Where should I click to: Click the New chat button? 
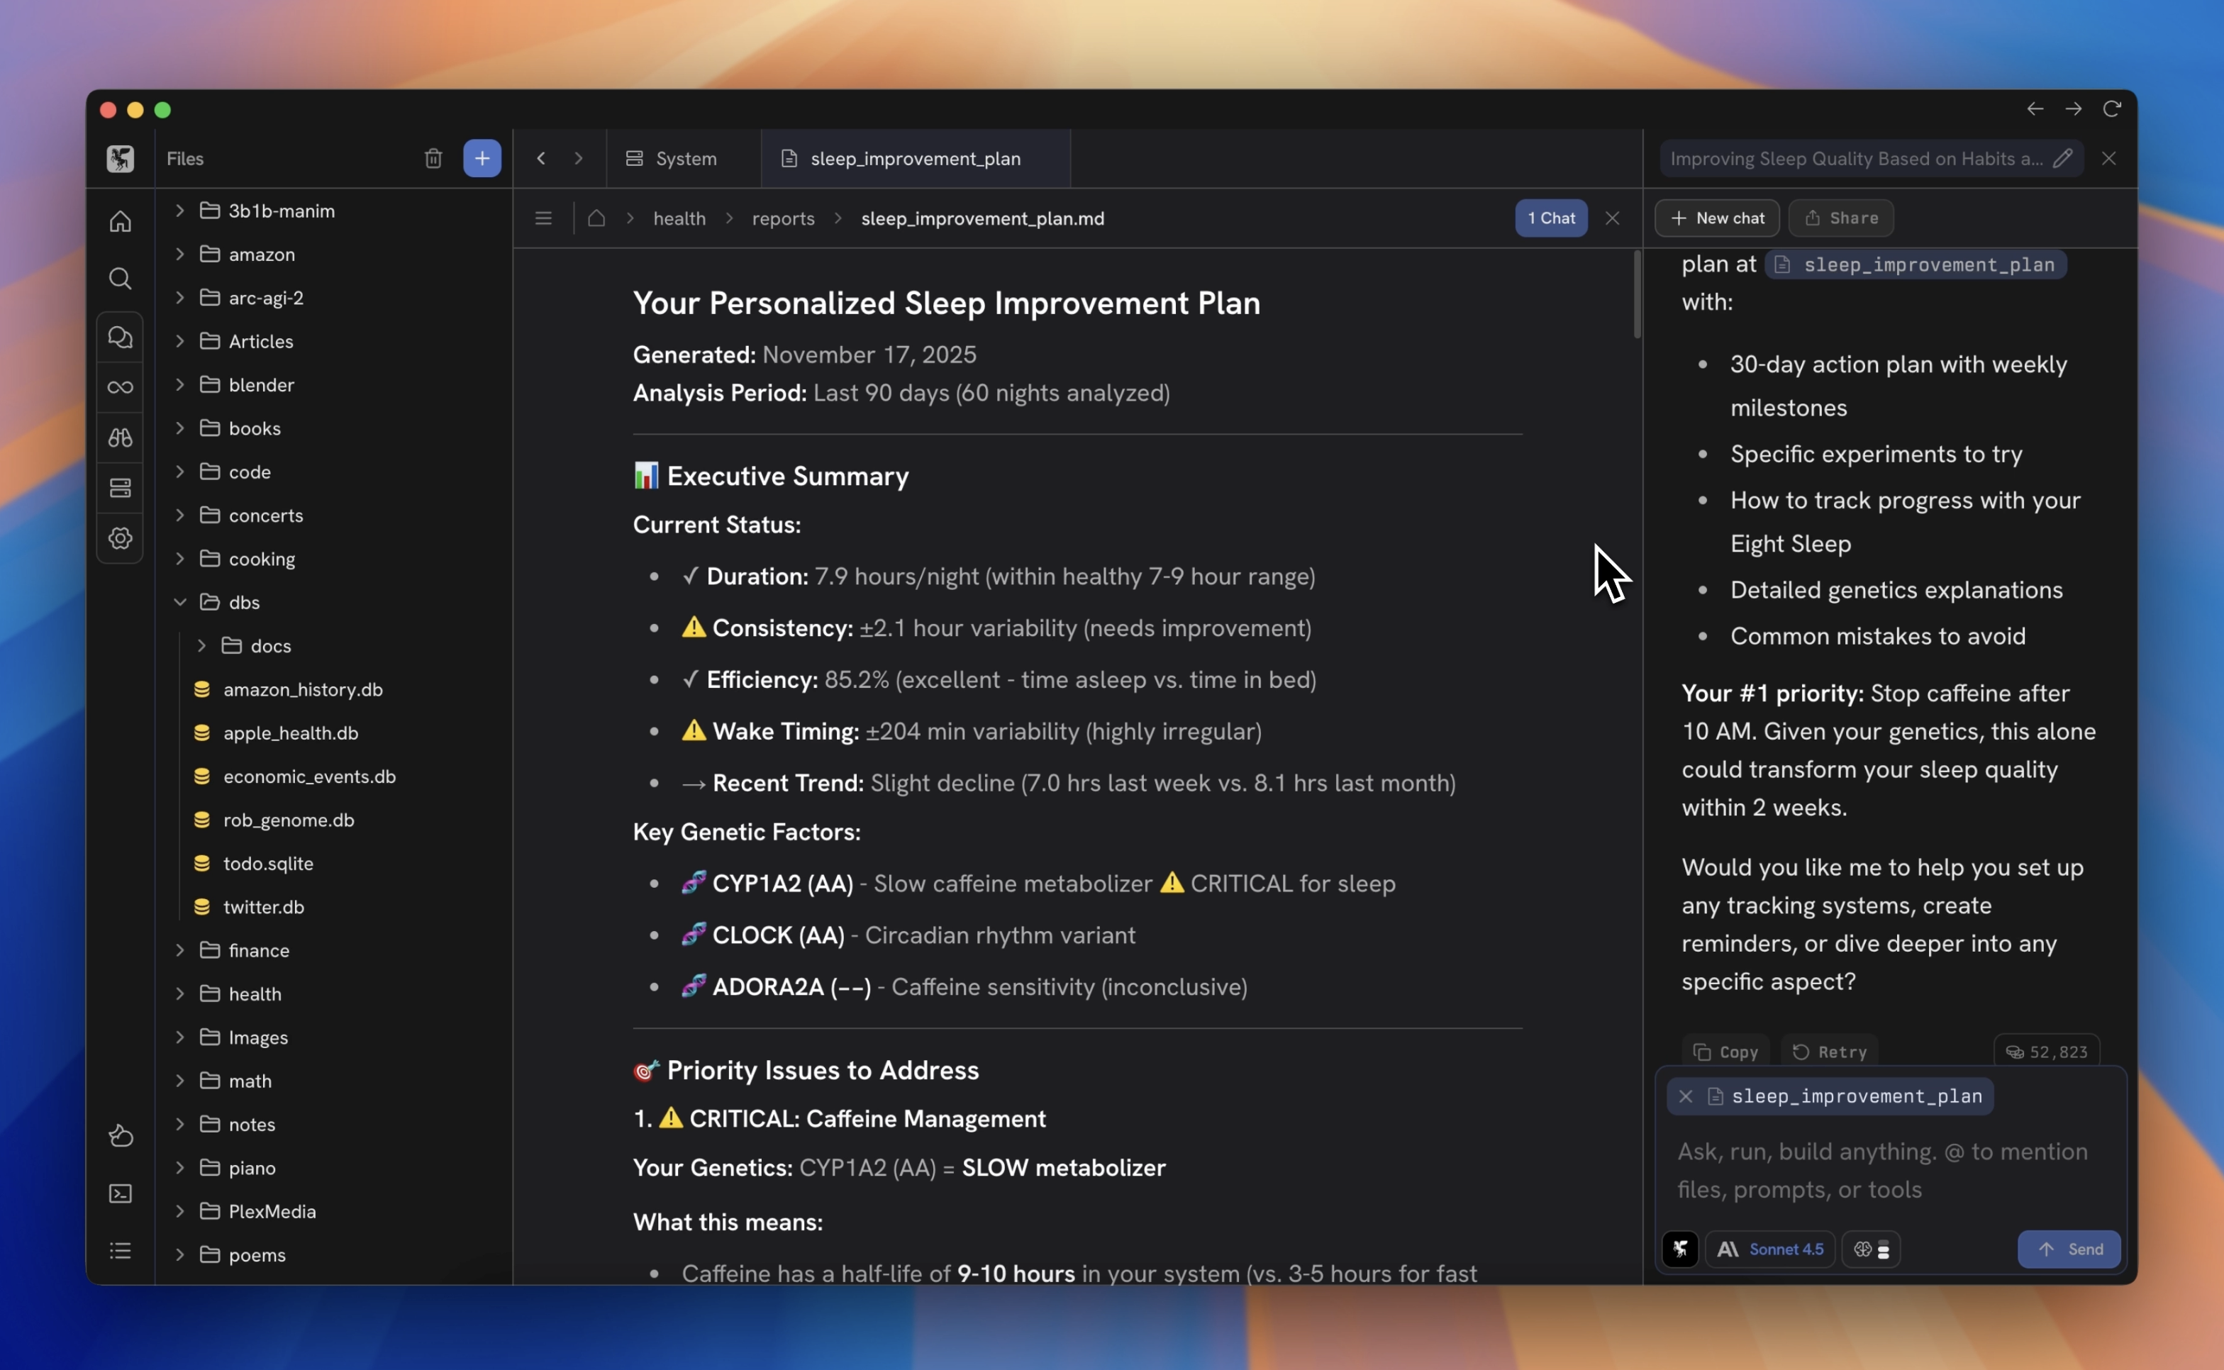point(1717,218)
